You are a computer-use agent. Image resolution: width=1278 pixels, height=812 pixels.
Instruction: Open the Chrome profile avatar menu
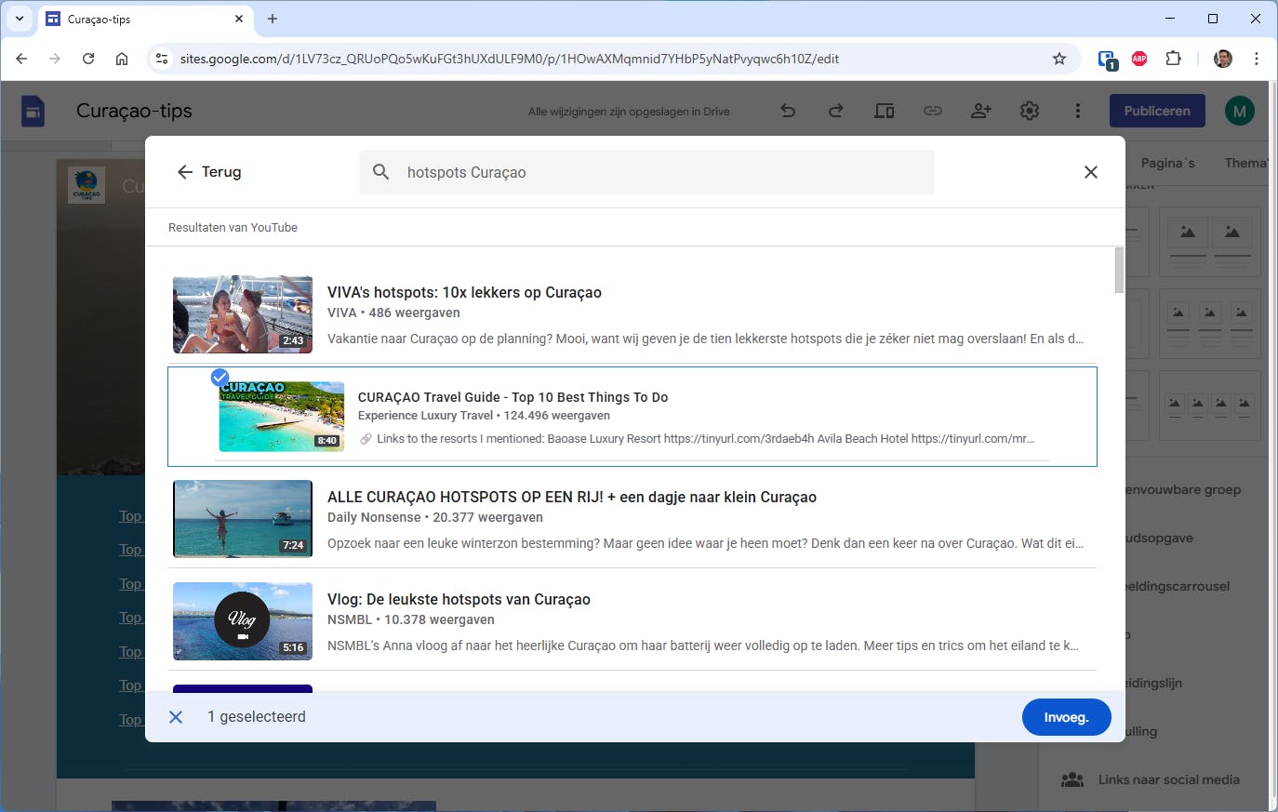tap(1223, 59)
